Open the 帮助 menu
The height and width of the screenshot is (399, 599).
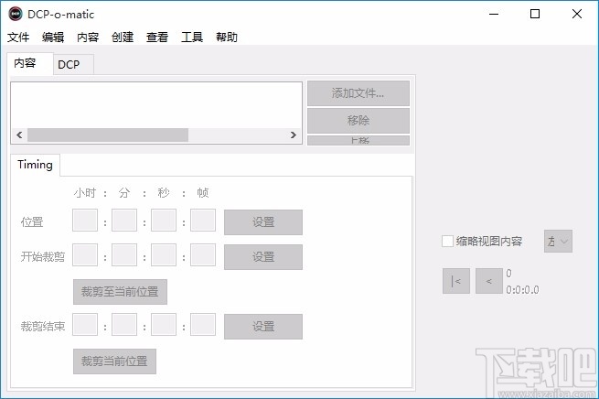tap(227, 38)
